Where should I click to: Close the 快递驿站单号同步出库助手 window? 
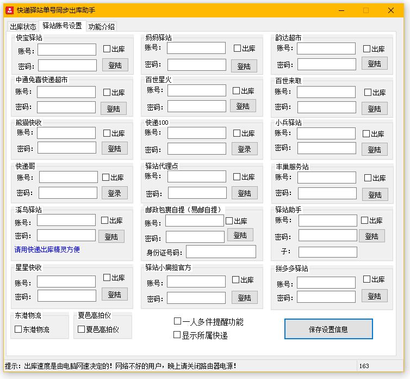(x=391, y=10)
